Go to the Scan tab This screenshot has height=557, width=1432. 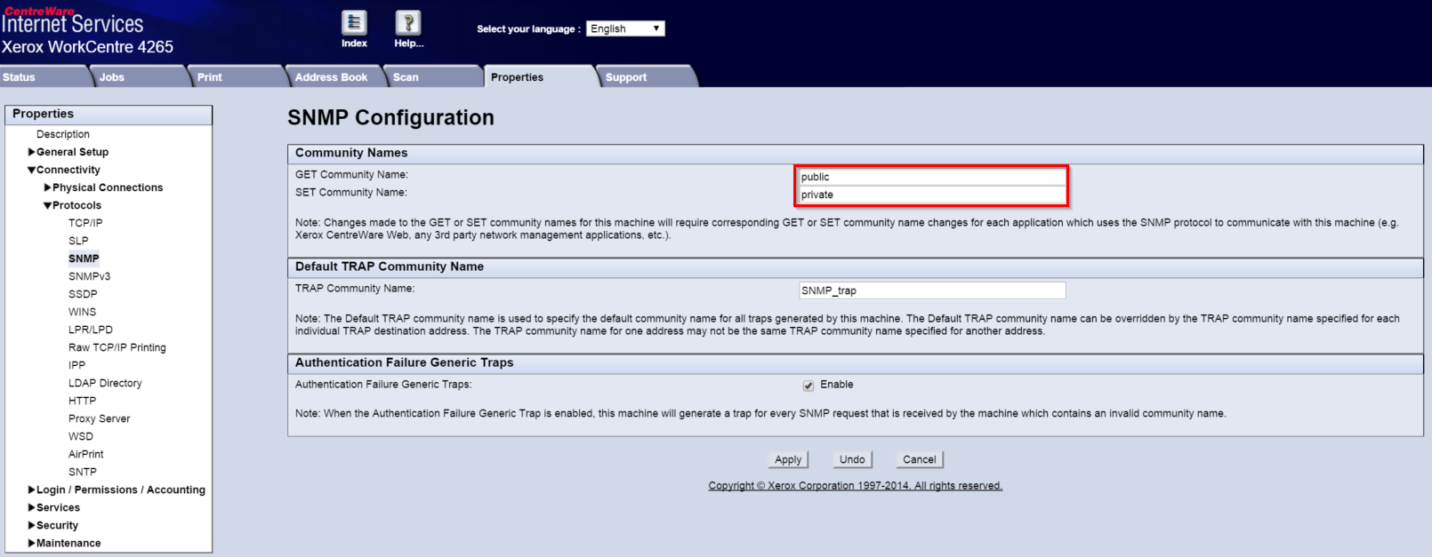pyautogui.click(x=406, y=77)
